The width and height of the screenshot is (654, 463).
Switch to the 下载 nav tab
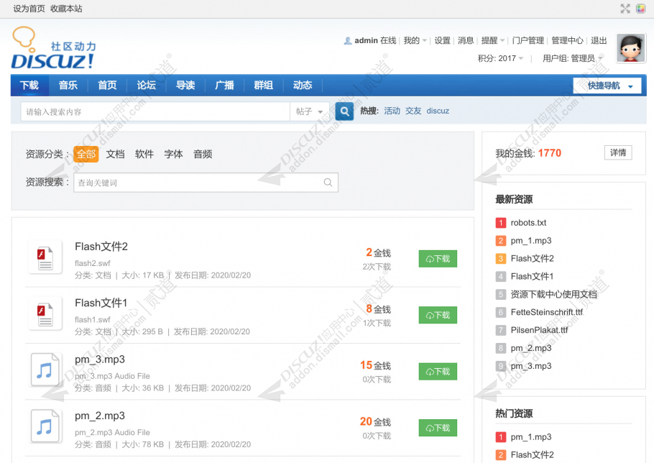point(29,85)
